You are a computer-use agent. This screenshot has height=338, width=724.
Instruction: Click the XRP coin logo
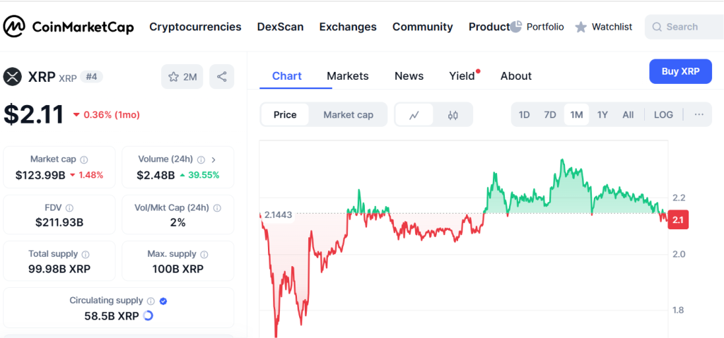tap(13, 76)
